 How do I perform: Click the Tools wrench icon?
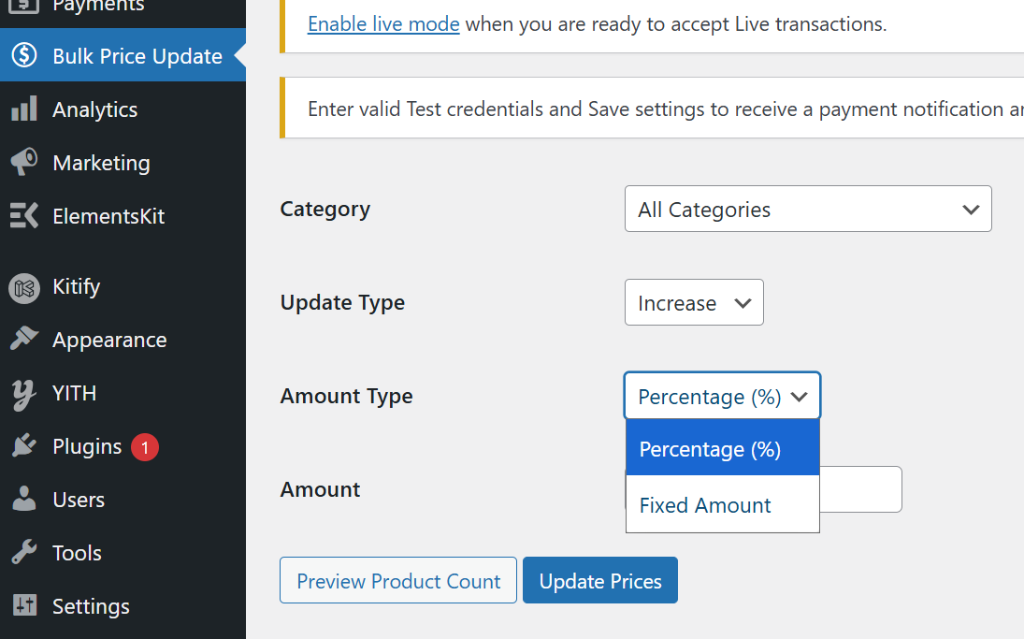click(x=24, y=553)
